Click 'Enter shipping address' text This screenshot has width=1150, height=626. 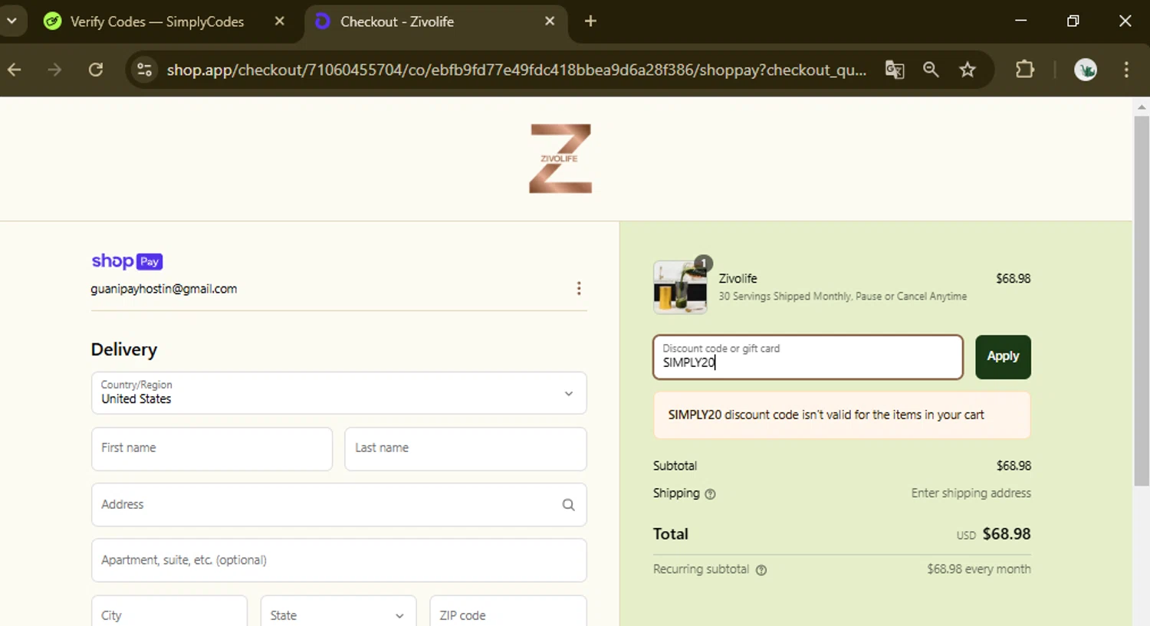click(x=971, y=493)
